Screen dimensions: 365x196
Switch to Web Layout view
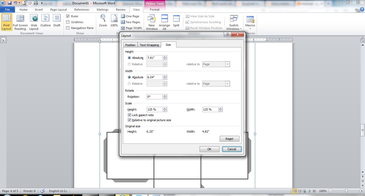[34, 22]
